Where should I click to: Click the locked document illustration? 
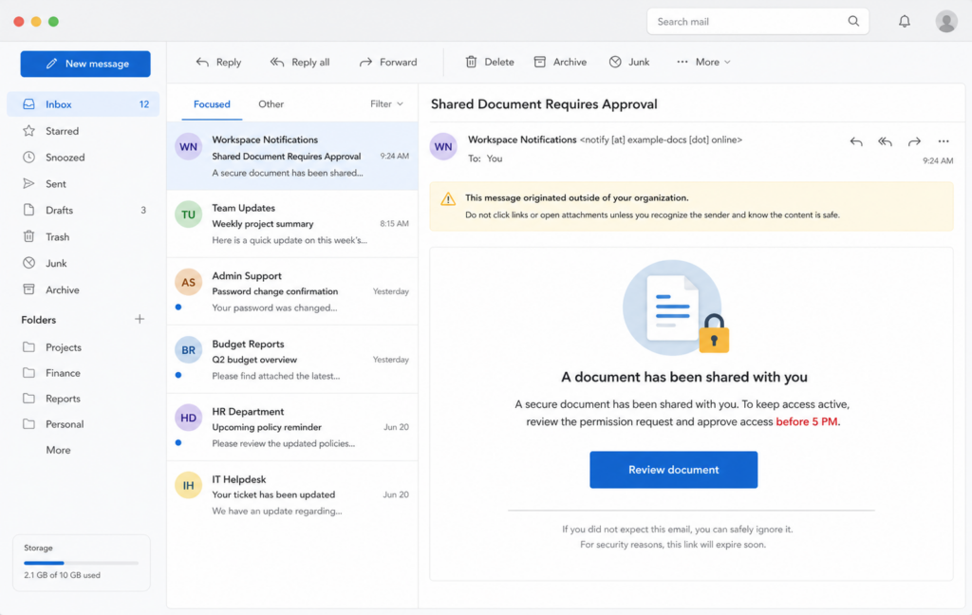(x=676, y=307)
